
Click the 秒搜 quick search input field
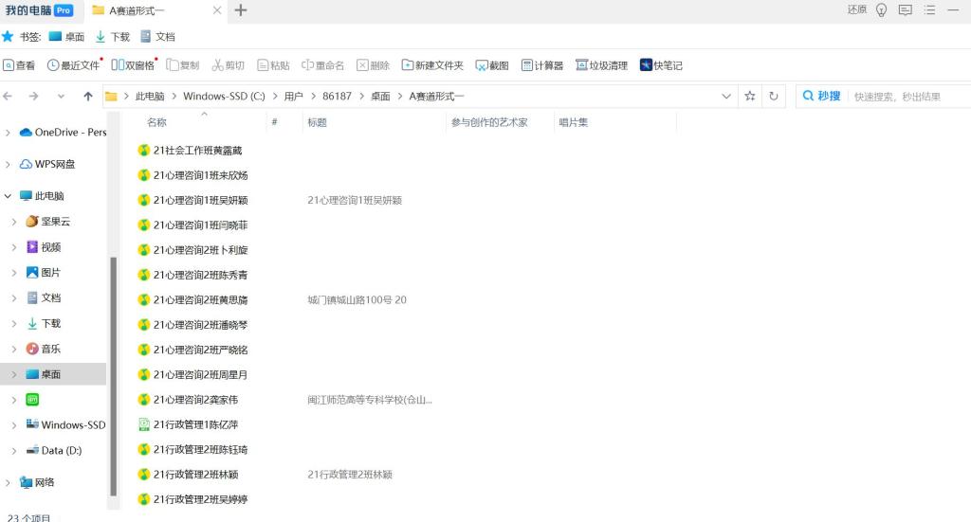tap(901, 97)
